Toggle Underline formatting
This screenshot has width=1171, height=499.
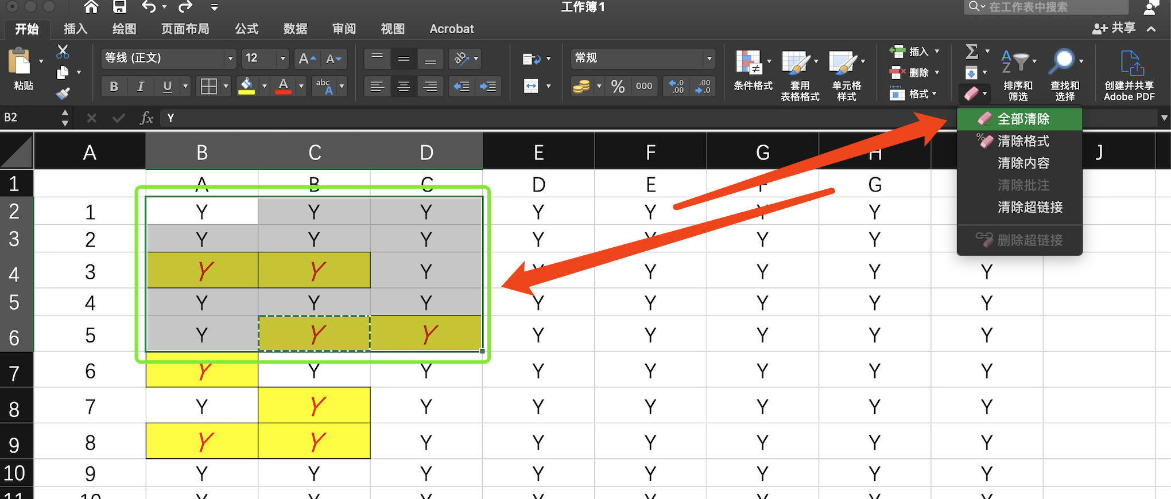pyautogui.click(x=167, y=87)
